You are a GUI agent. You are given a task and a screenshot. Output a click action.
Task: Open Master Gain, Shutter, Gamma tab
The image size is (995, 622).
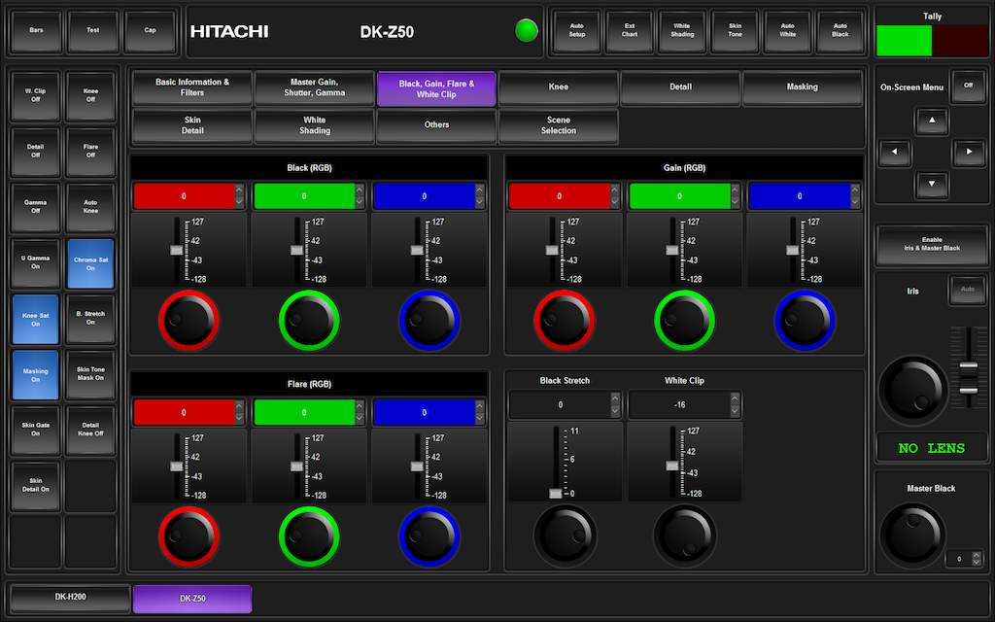click(314, 86)
